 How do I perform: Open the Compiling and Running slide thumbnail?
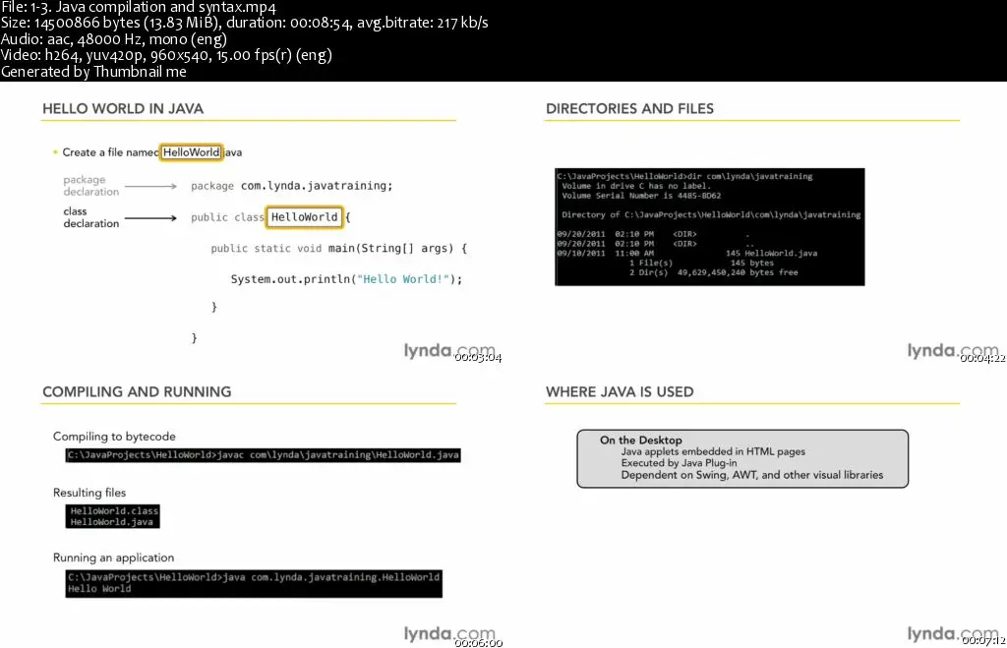pyautogui.click(x=252, y=506)
